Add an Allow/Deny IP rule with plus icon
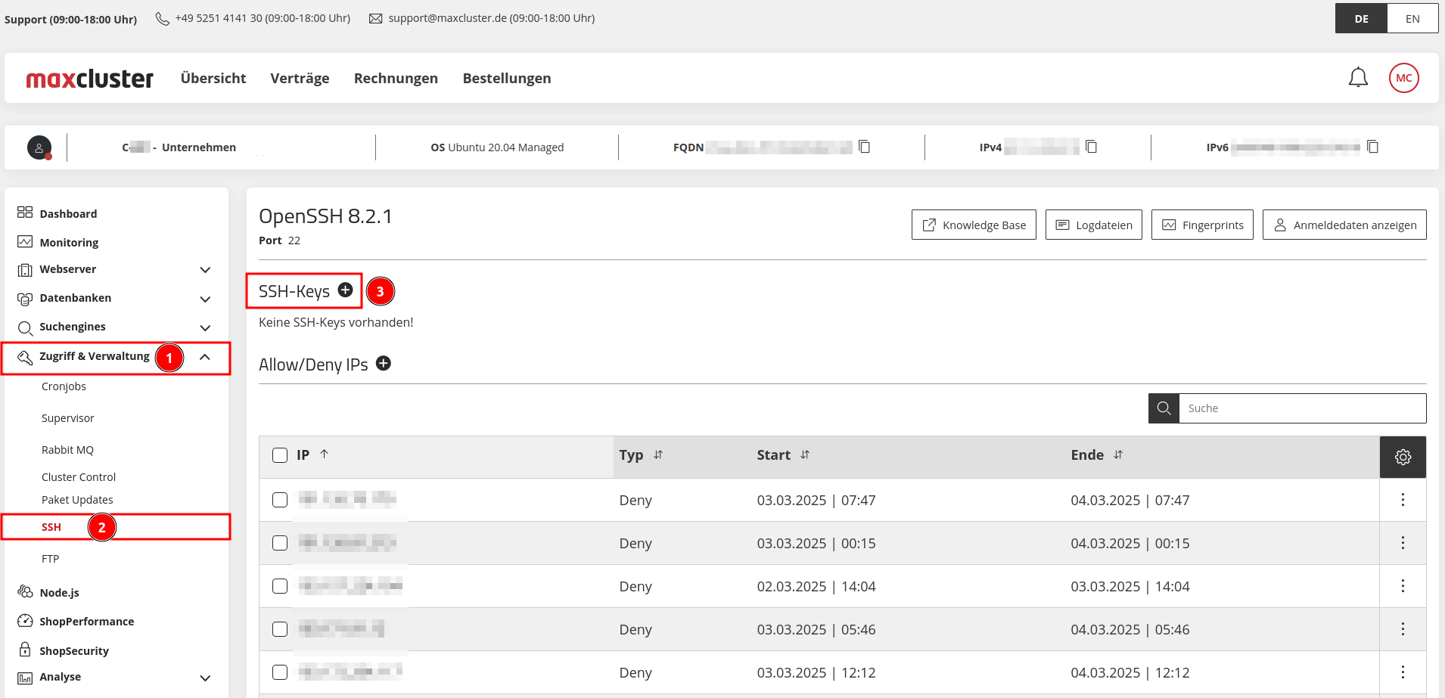 pos(384,363)
